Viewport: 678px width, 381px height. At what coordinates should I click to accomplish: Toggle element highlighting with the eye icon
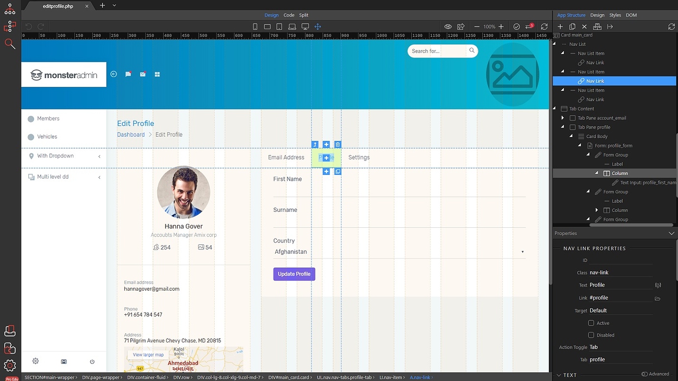[x=448, y=27]
